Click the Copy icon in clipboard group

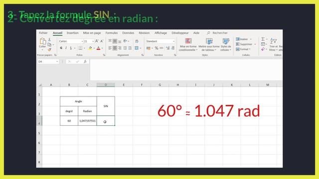click(49, 45)
